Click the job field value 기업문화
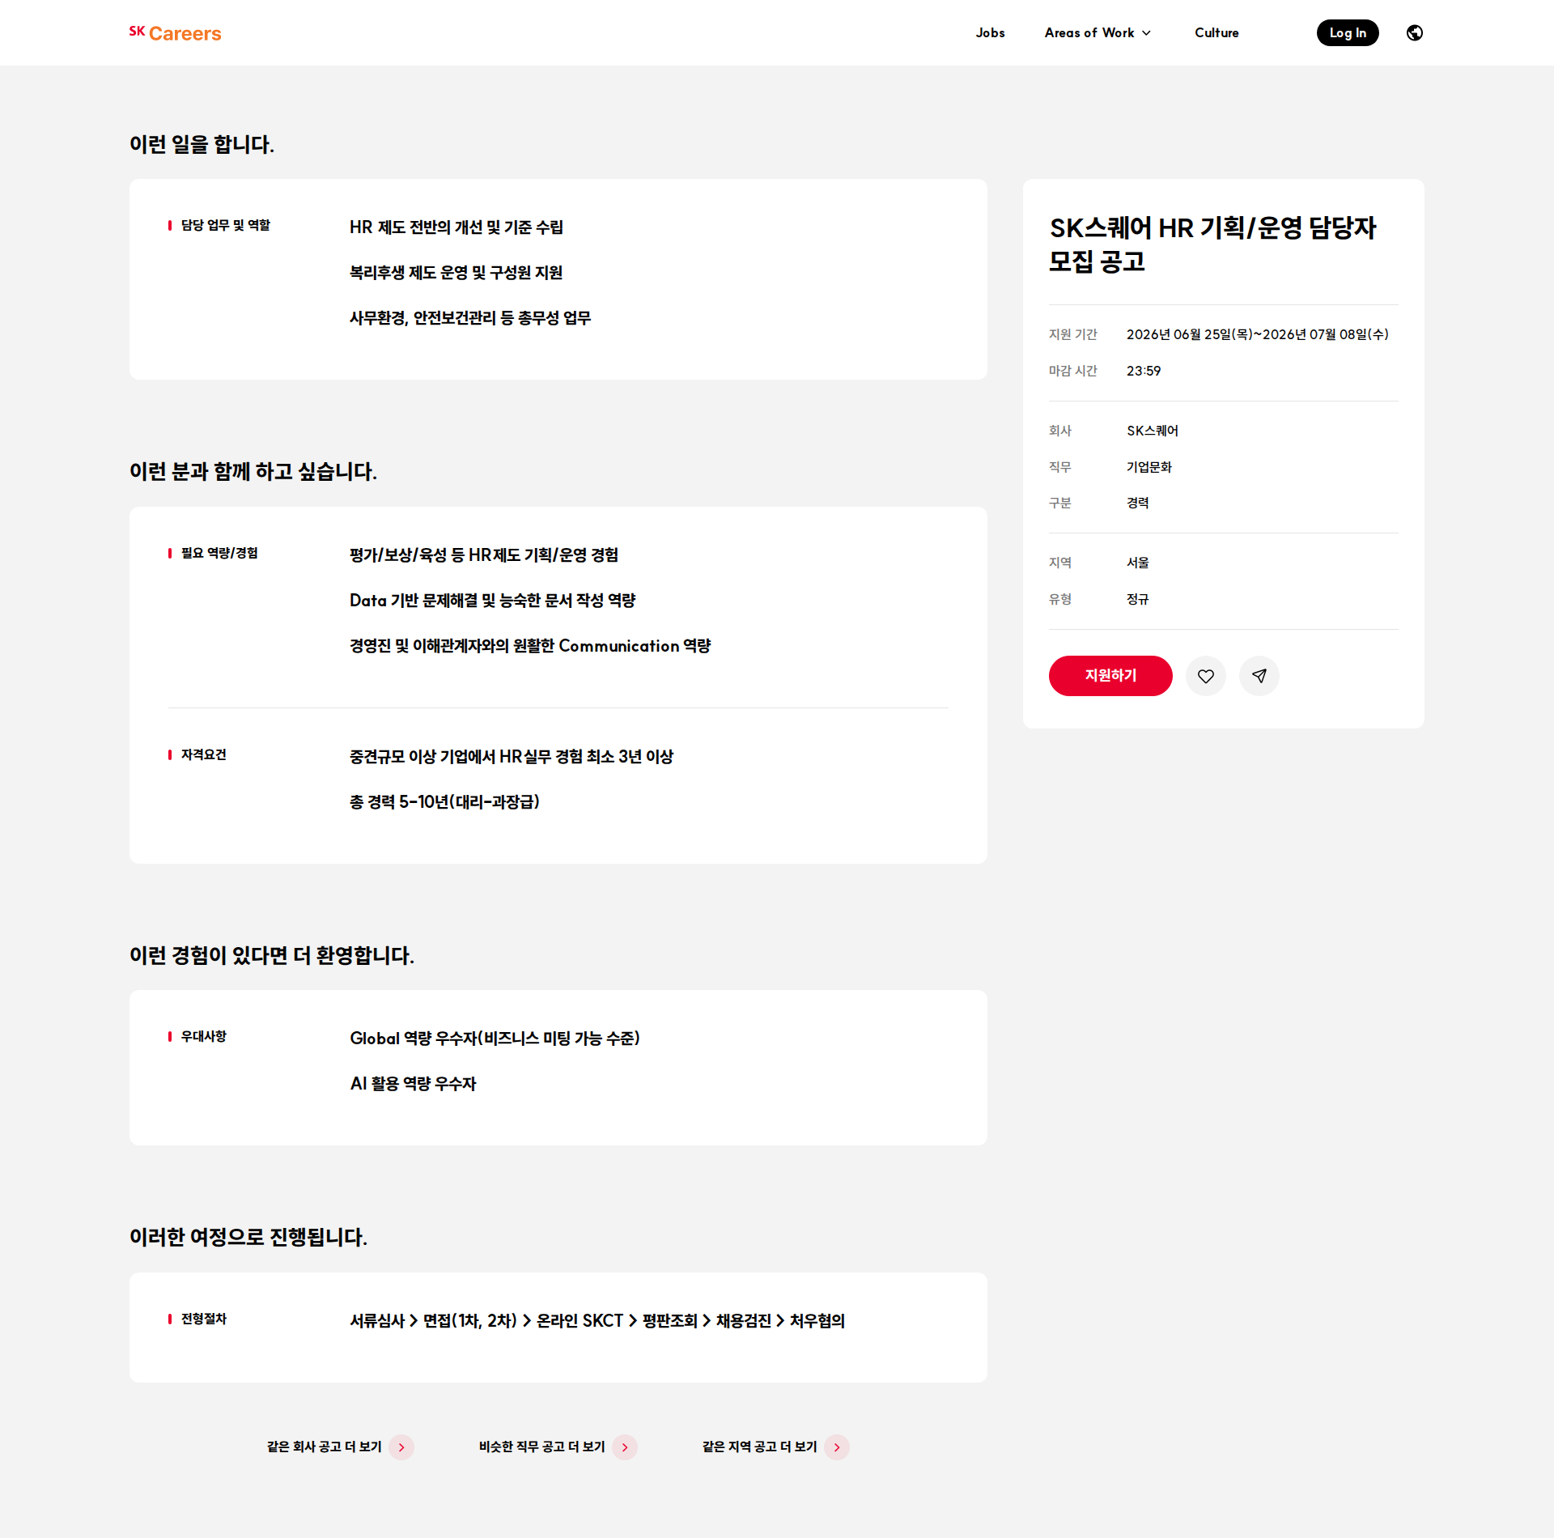Viewport: 1554px width, 1538px height. pos(1149,467)
